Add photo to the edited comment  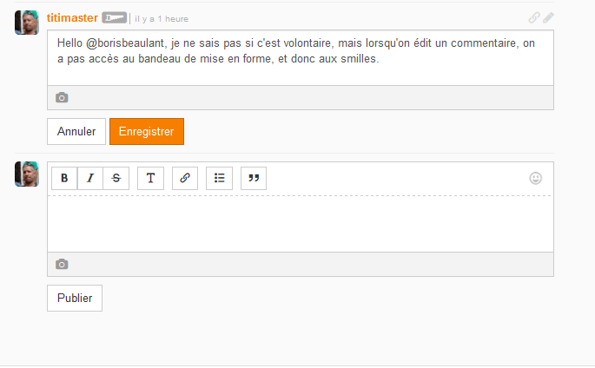(x=62, y=98)
